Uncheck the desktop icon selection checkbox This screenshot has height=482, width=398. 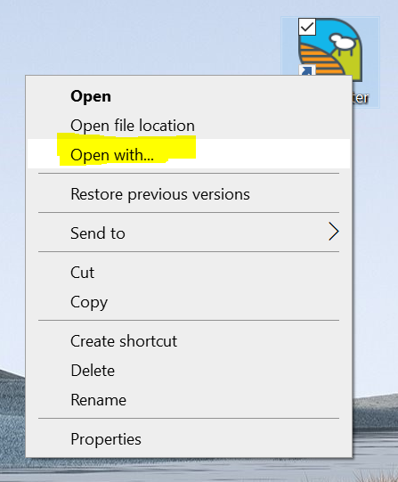(x=307, y=27)
